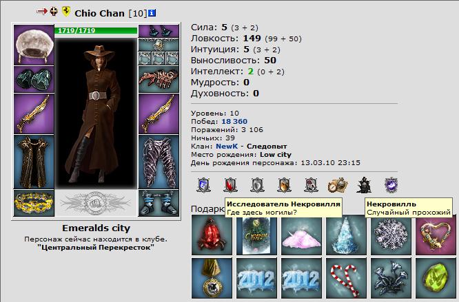
Task: Click the green 1719/1719 health bar
Action: (x=96, y=31)
